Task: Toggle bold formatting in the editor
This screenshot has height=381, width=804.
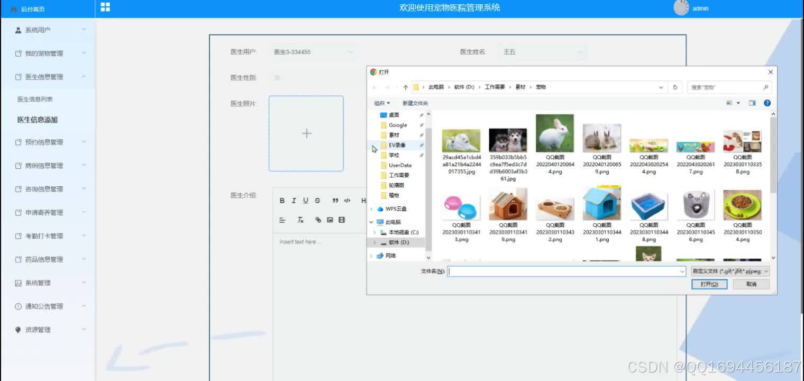Action: 282,201
